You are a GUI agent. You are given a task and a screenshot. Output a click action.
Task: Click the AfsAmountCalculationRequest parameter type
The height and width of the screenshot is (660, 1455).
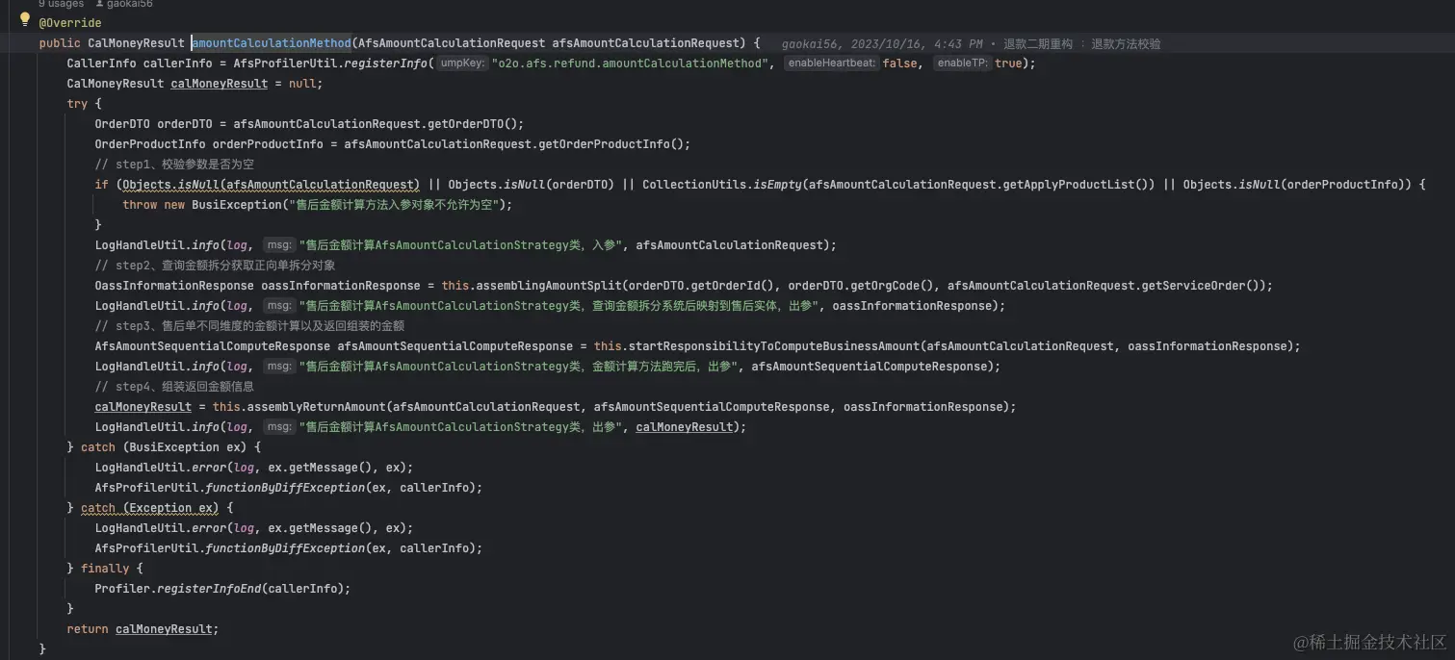coord(452,43)
